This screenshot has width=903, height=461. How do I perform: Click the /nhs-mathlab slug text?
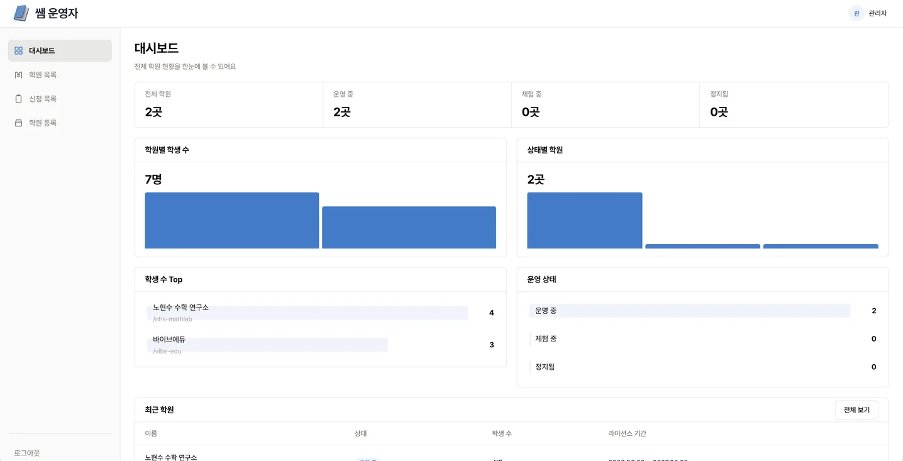point(172,319)
